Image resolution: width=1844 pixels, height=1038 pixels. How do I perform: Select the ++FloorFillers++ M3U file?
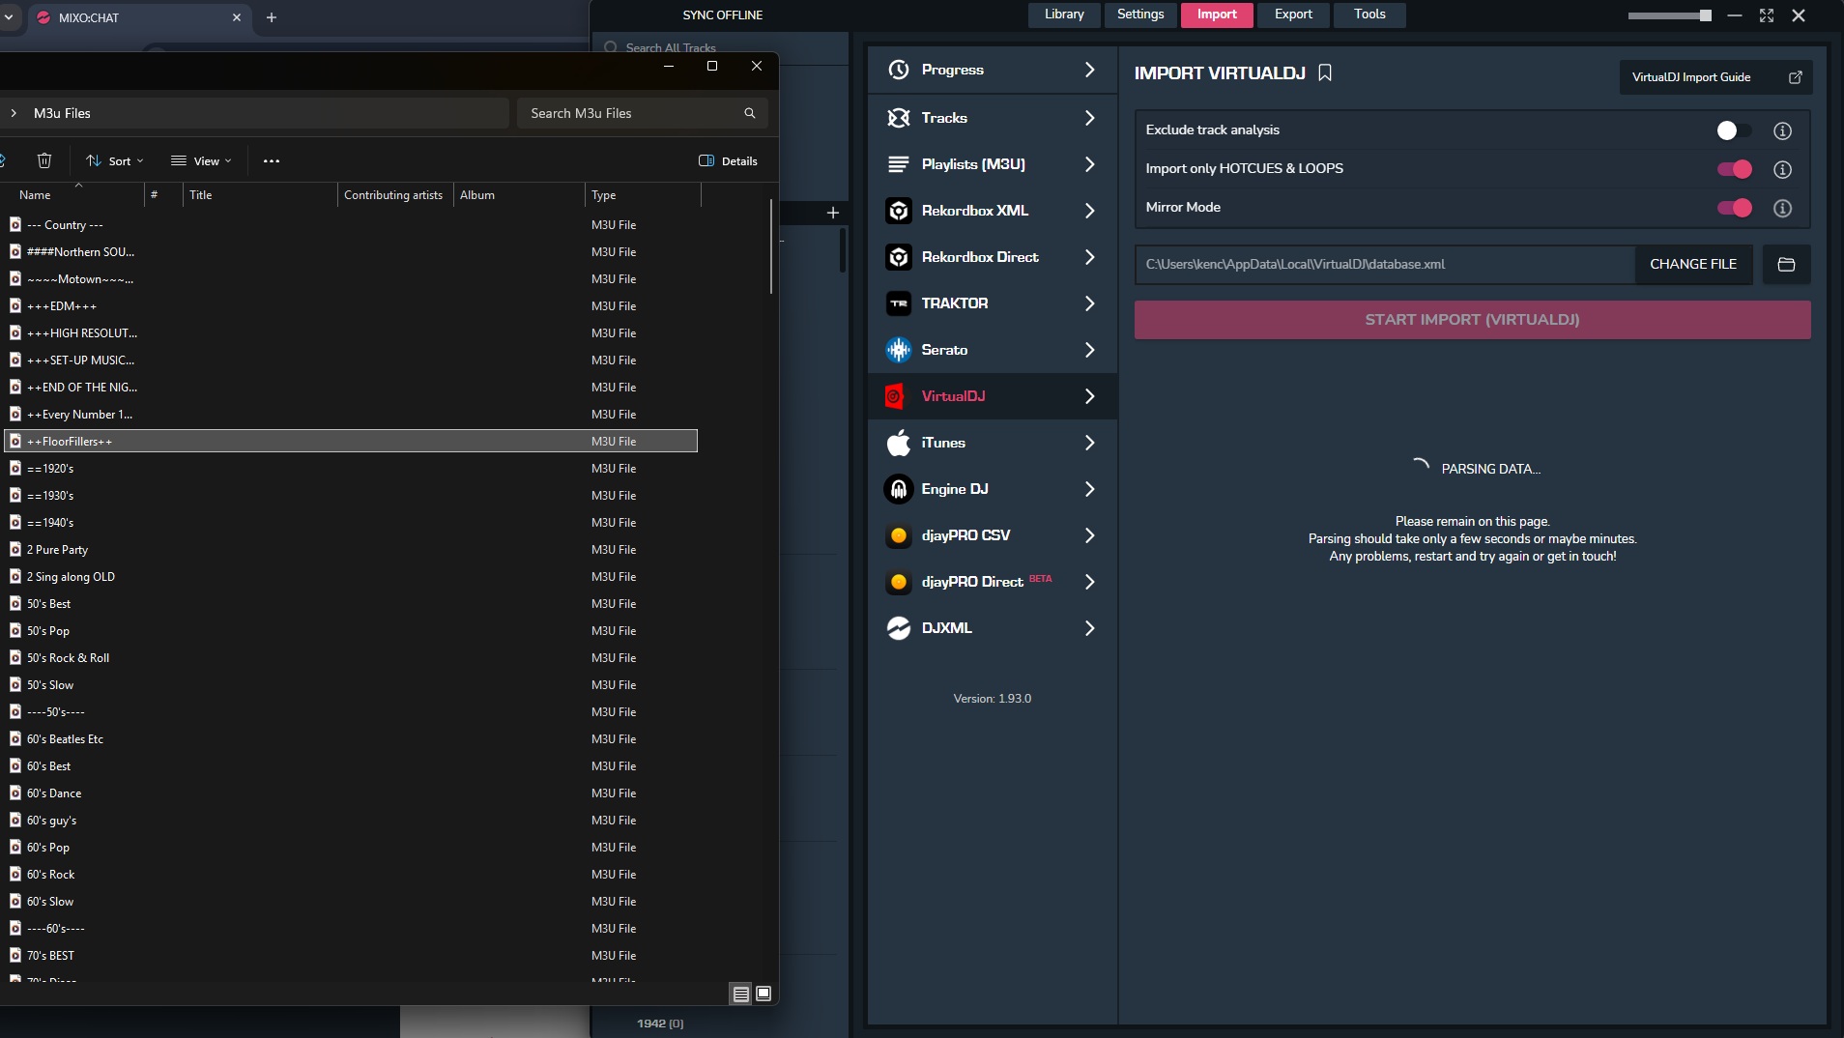351,442
